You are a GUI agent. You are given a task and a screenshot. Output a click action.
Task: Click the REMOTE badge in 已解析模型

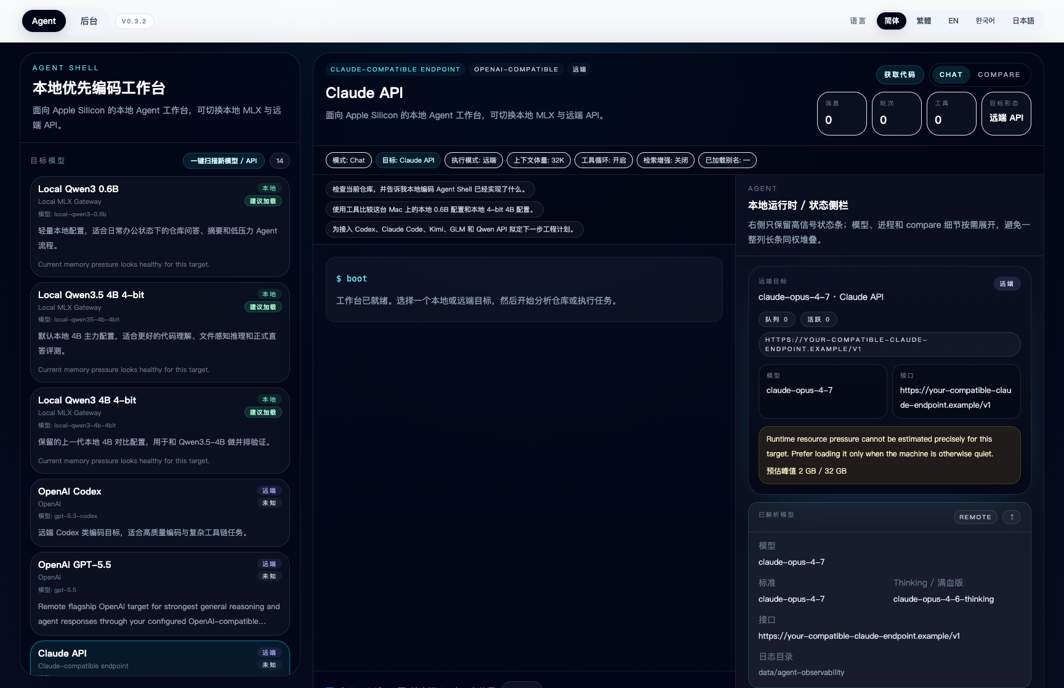975,517
